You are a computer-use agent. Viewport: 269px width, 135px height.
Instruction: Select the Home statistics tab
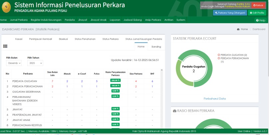point(141,46)
